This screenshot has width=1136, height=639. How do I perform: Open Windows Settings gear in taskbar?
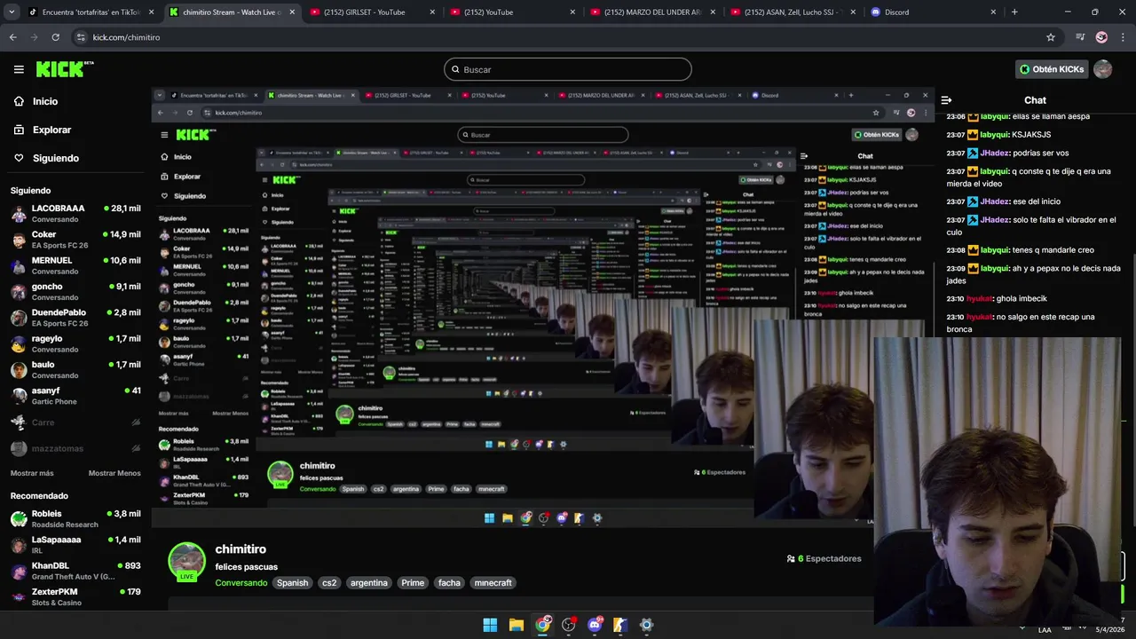646,625
